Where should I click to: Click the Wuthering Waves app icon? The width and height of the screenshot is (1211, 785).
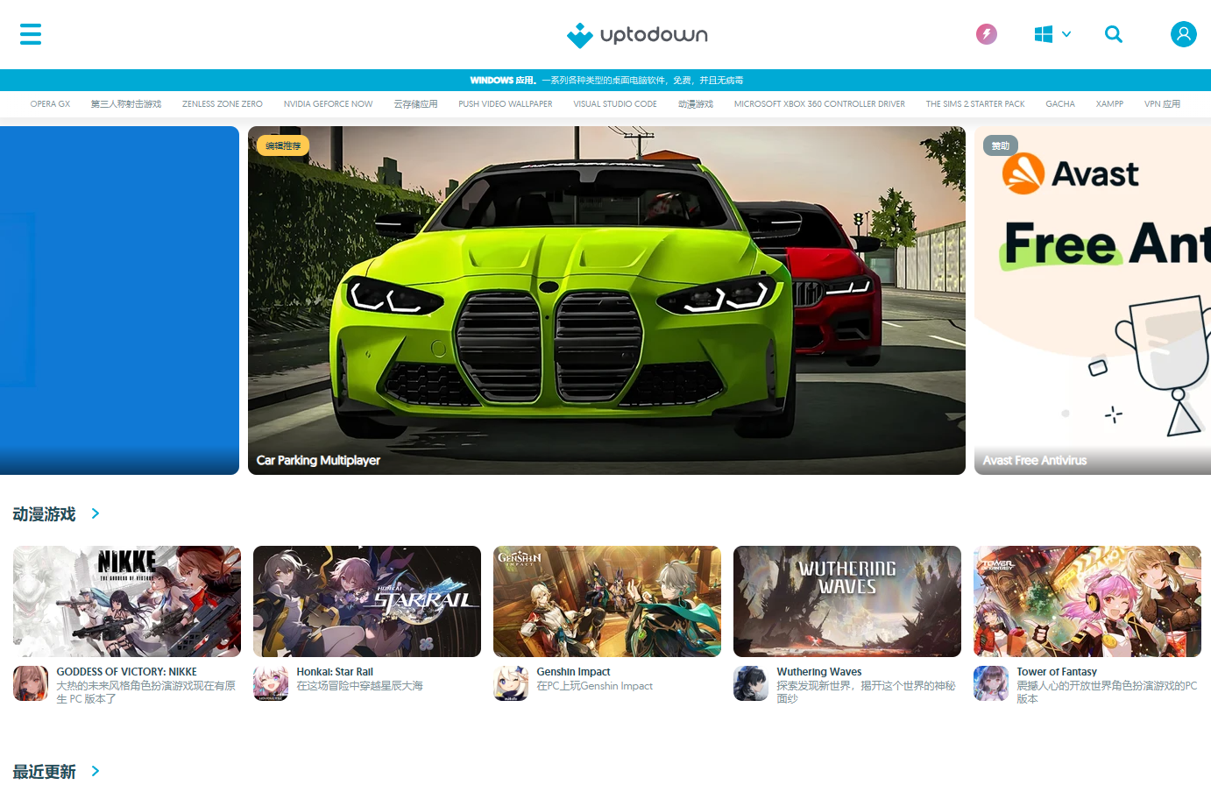[751, 683]
